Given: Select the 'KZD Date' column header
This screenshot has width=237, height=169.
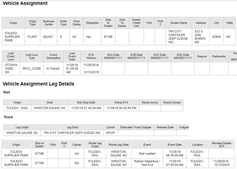Looking at the screenshot, I should (x=183, y=56).
